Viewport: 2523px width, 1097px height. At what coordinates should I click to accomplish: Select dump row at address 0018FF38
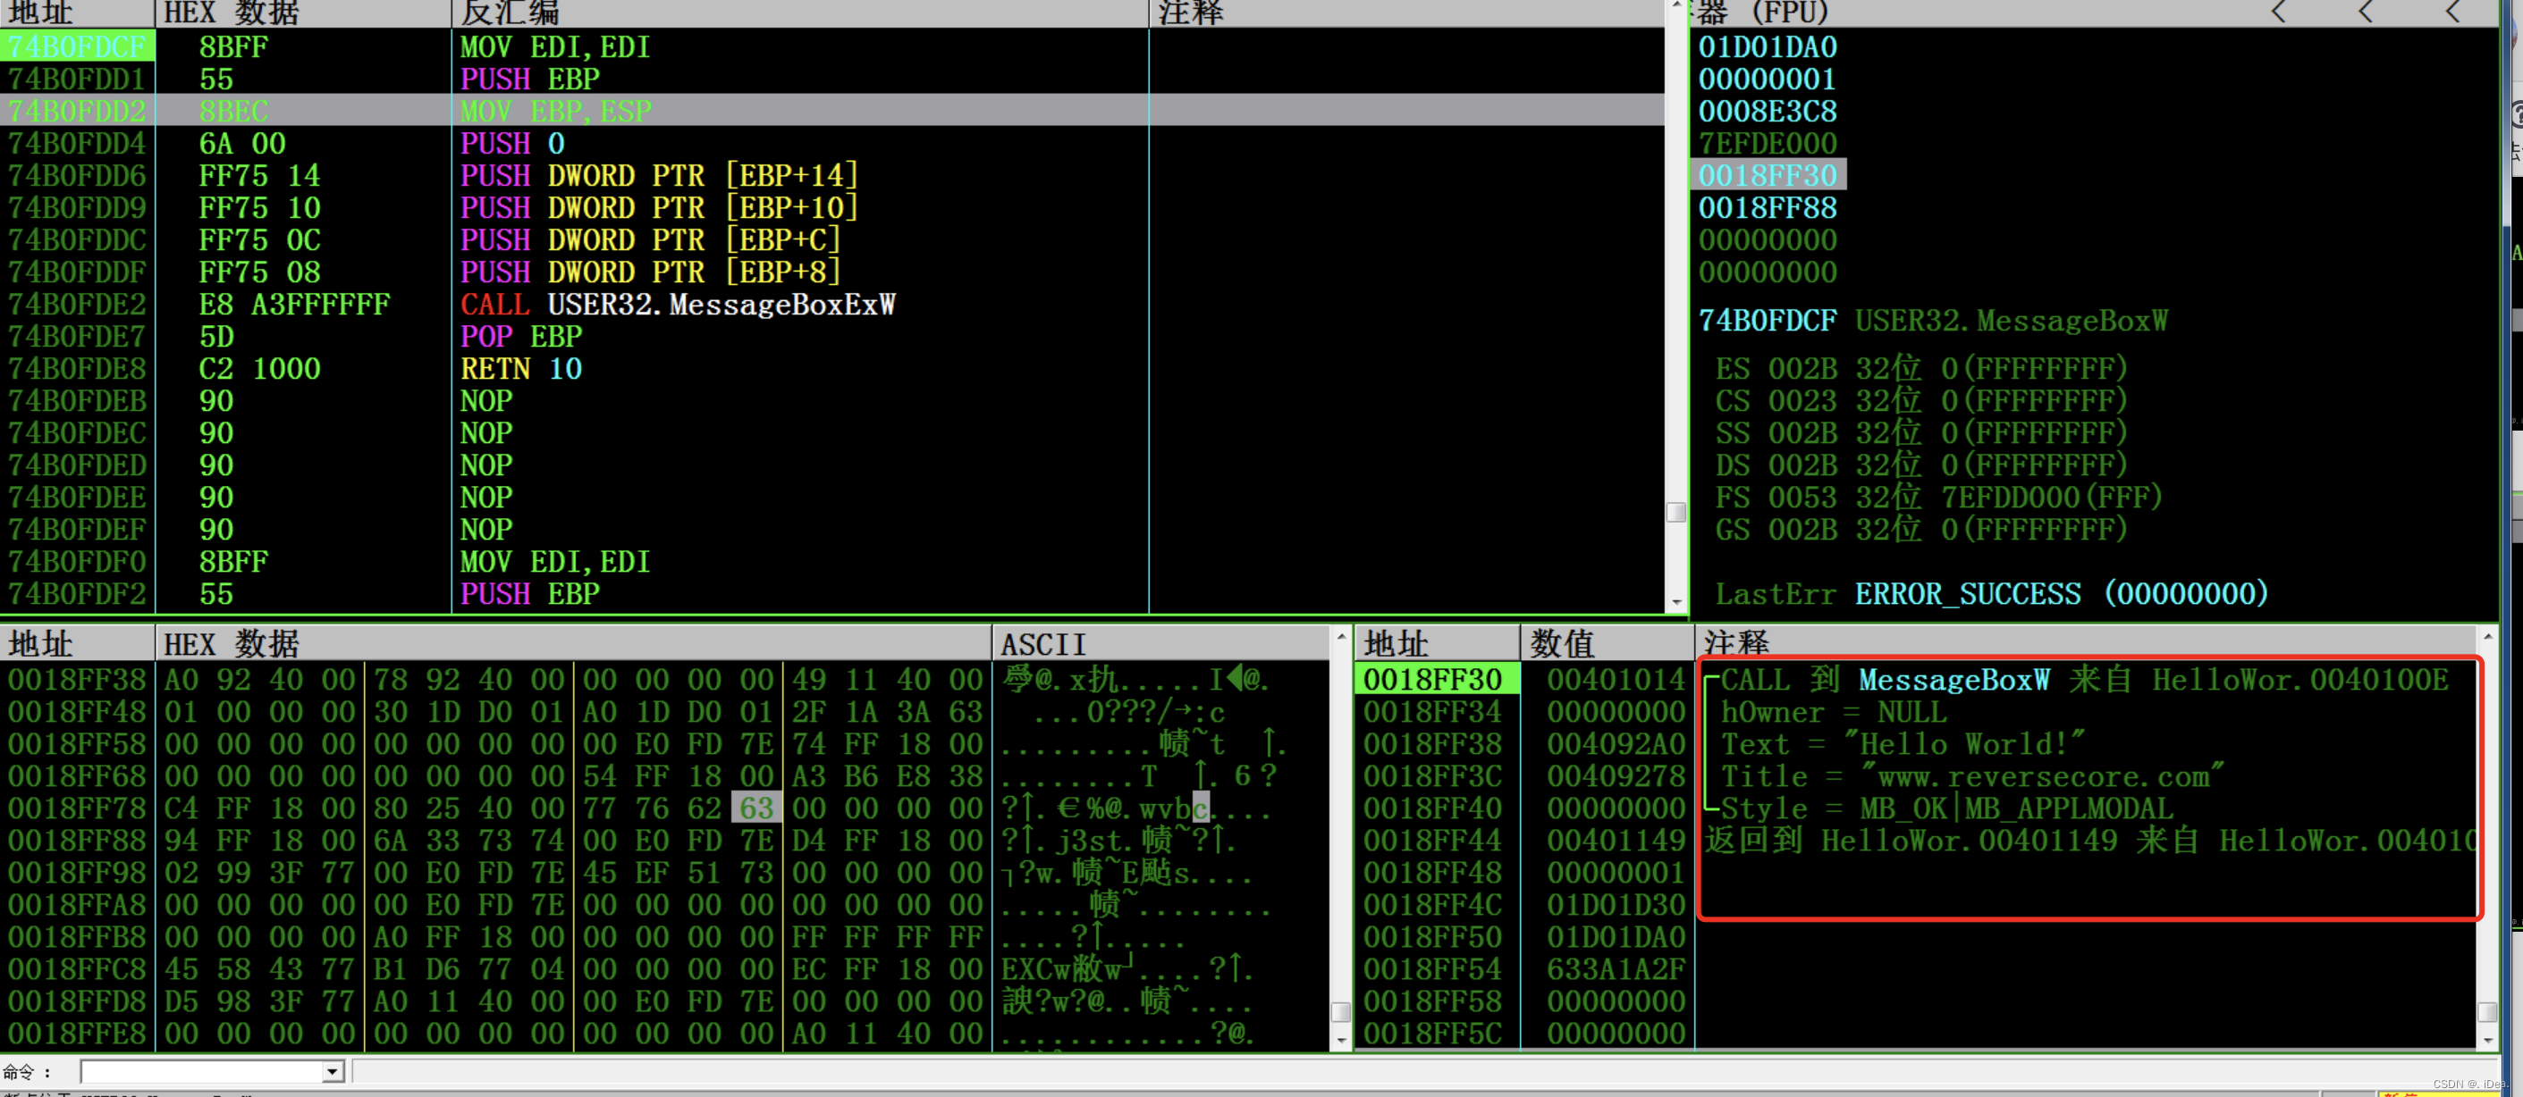tap(666, 679)
